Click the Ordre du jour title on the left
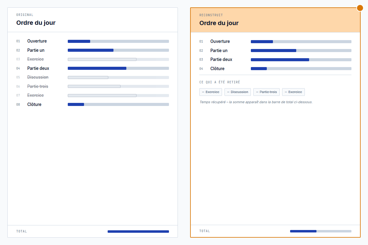This screenshot has width=368, height=245. click(x=36, y=23)
